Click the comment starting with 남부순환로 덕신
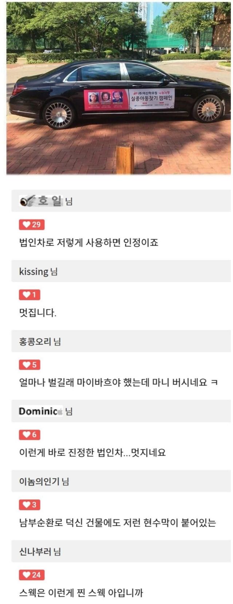The width and height of the screenshot is (233, 604). (117, 523)
